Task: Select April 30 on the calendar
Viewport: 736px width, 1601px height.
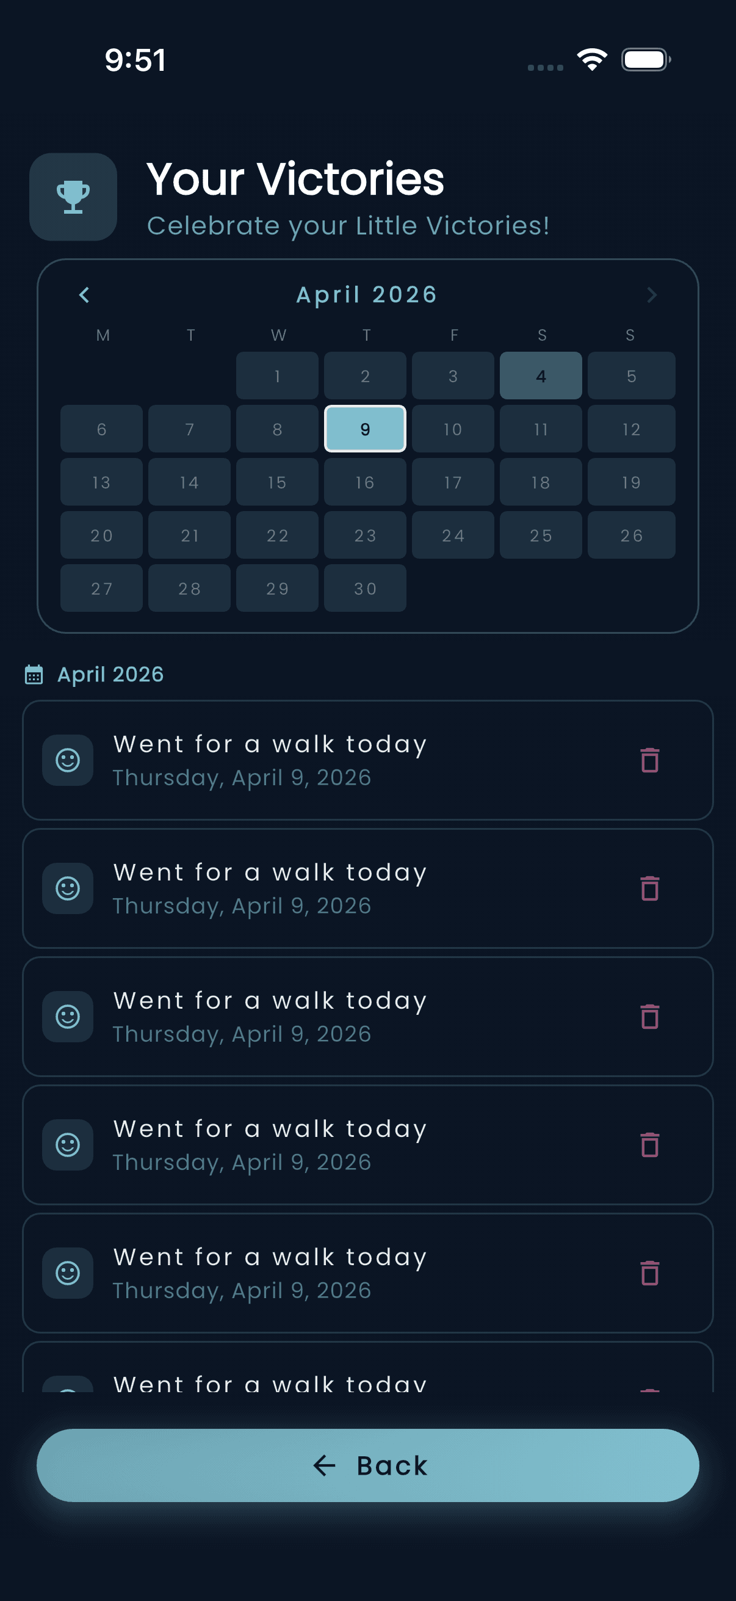Action: point(365,588)
